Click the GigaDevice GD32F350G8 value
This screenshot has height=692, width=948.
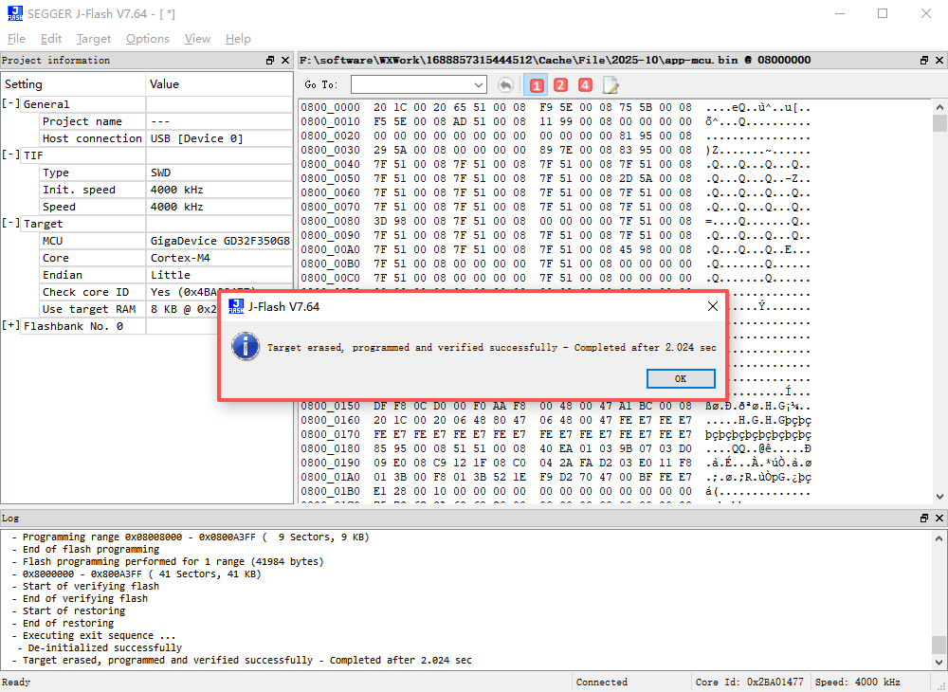pyautogui.click(x=220, y=241)
